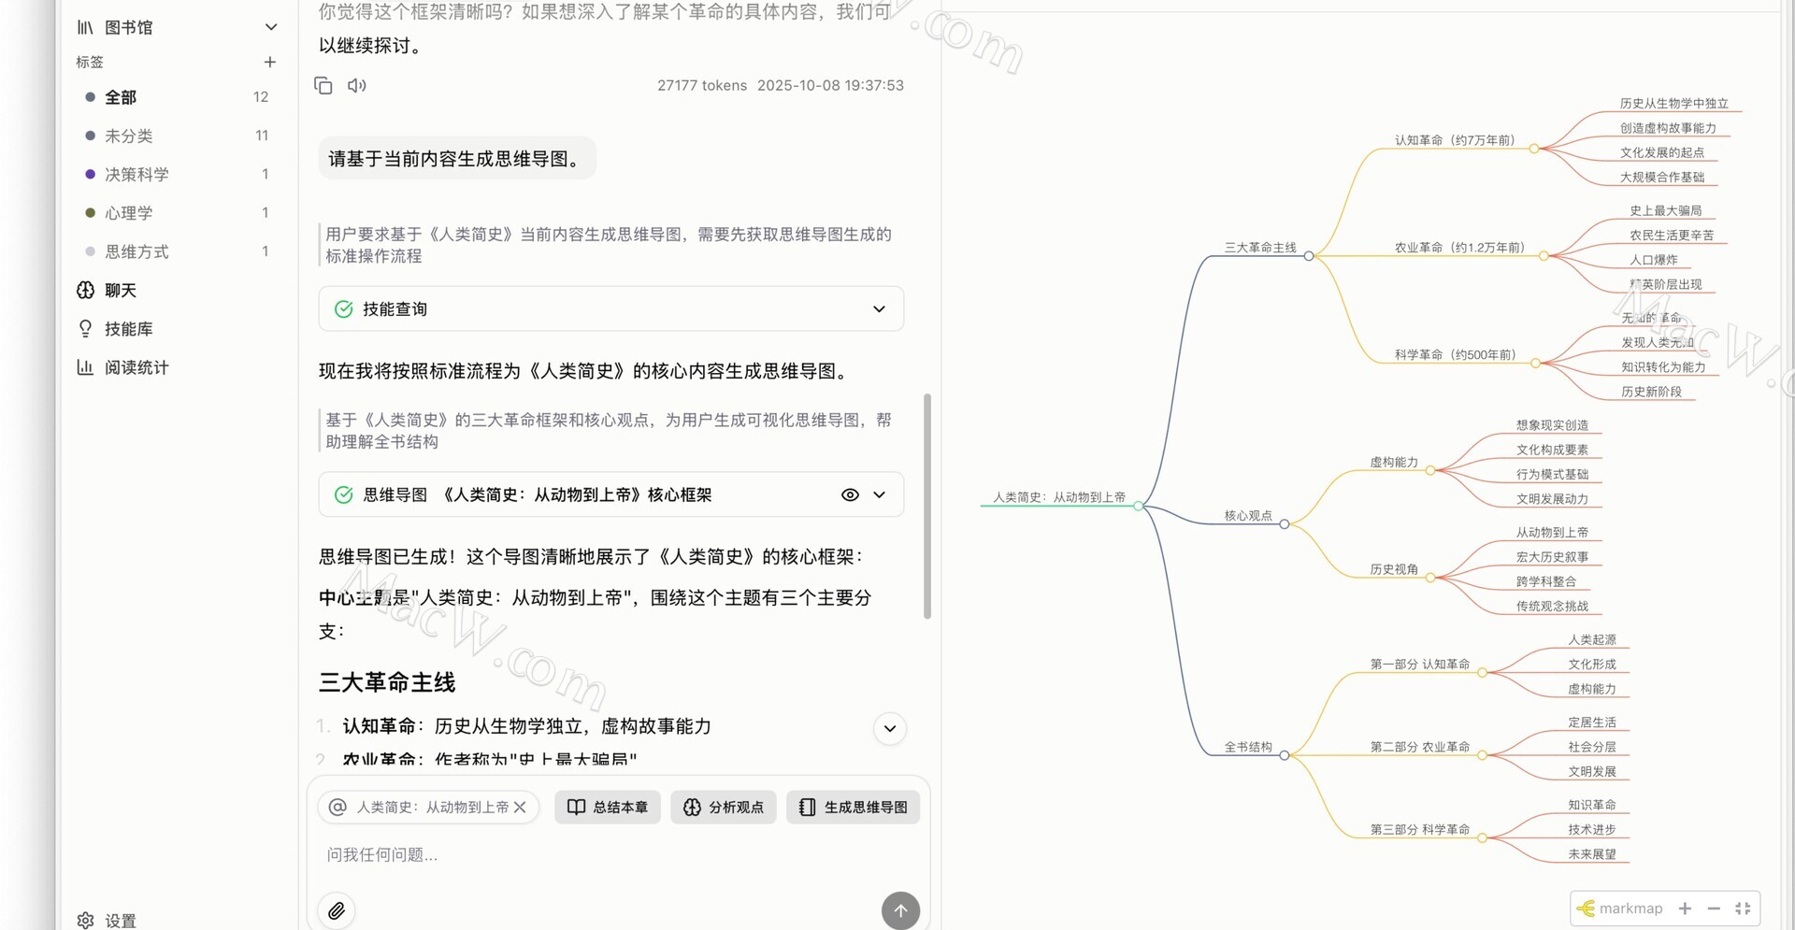Screen dimensions: 1795x930
Task: Open the 聊天 section in the sidebar
Action: click(121, 291)
